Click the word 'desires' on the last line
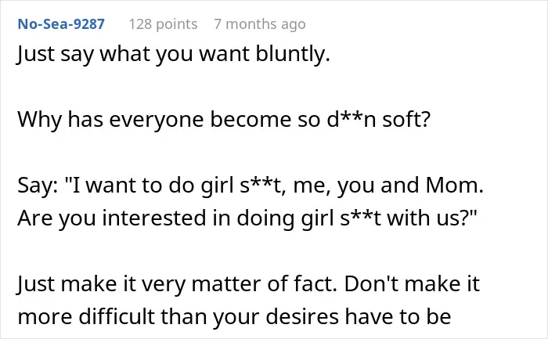Screen dimensions: 548x339 pos(302,317)
